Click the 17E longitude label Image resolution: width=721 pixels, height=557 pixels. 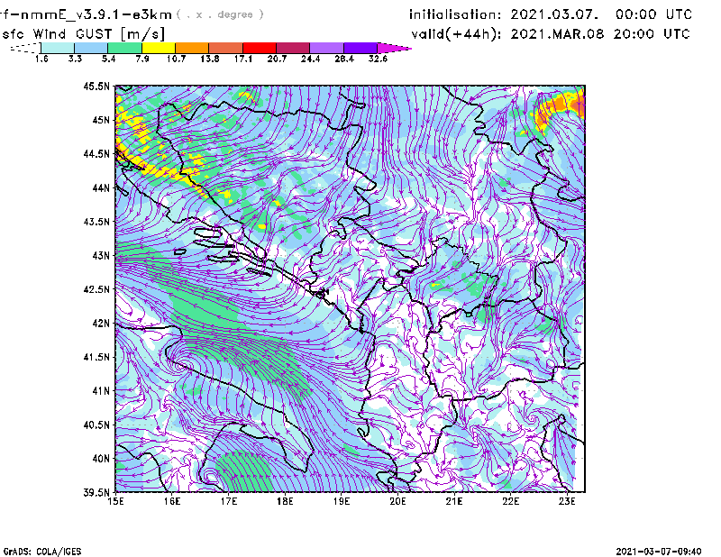(229, 501)
